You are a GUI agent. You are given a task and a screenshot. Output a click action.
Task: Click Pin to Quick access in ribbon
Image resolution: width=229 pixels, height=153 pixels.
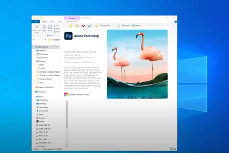tap(37, 29)
